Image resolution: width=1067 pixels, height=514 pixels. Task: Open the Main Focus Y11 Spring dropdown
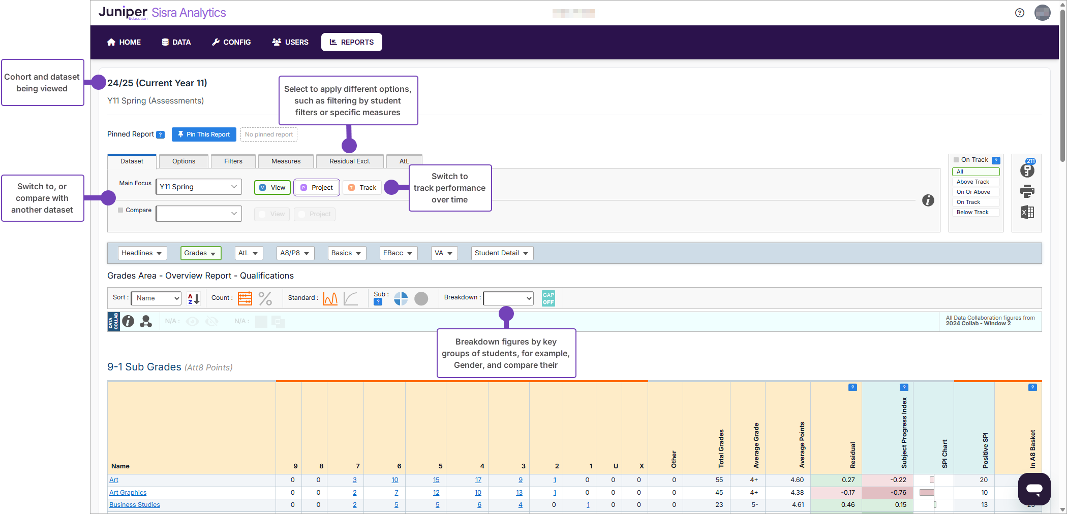click(x=198, y=187)
